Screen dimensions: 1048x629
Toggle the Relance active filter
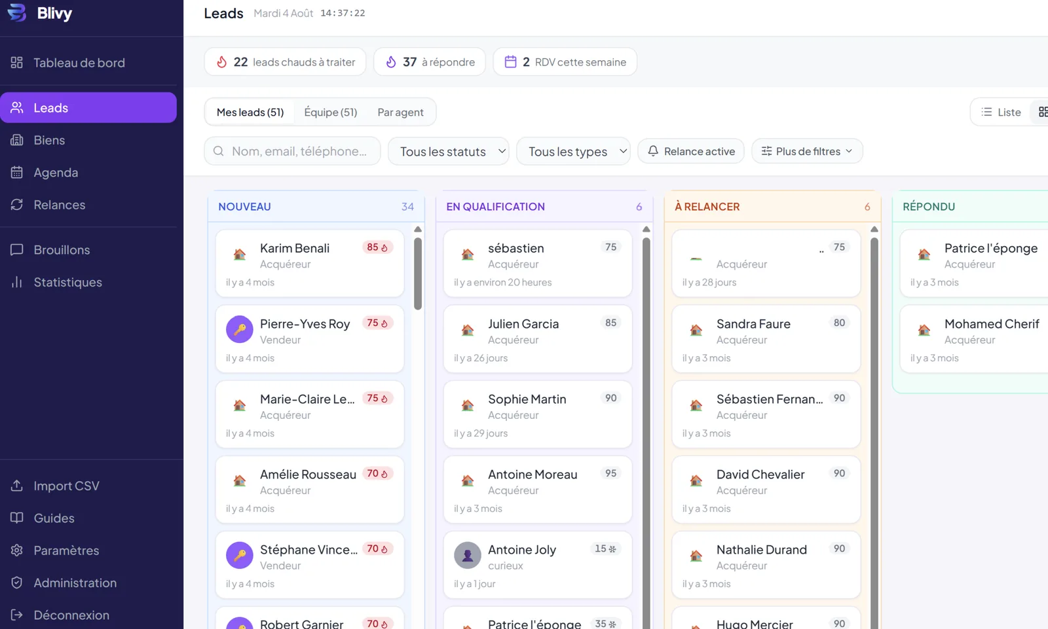pos(691,151)
